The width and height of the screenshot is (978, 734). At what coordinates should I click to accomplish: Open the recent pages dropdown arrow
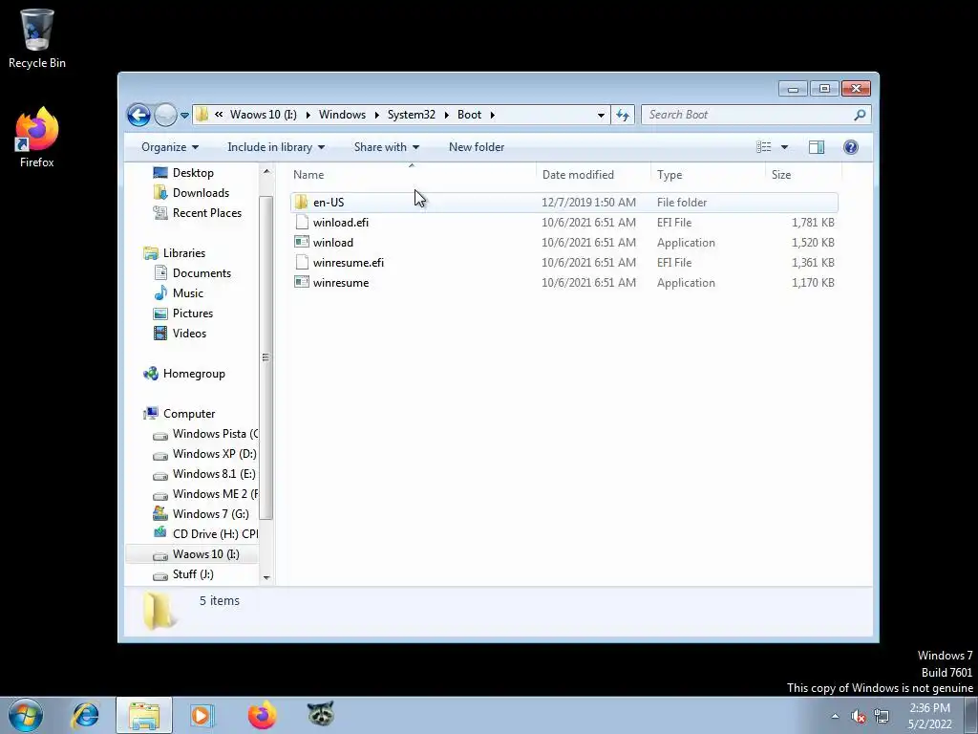[184, 116]
